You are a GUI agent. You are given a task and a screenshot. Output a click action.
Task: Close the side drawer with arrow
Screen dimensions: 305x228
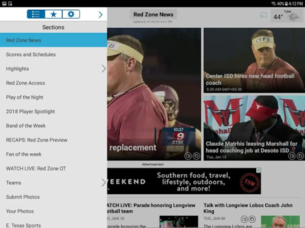(x=100, y=15)
